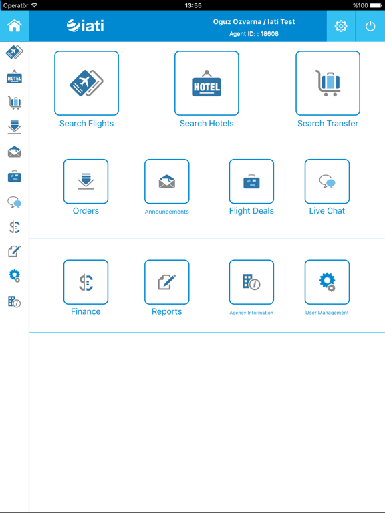Click the Live Chat text label
385x513 pixels.
point(327,210)
